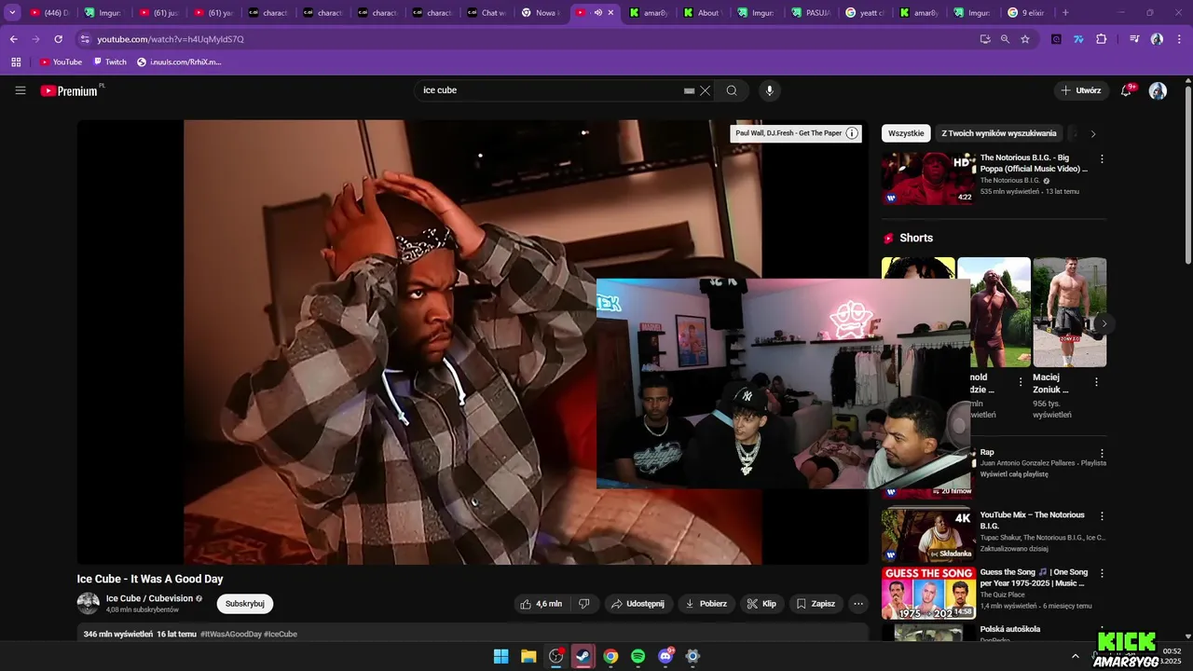Open the YouTube guide hamburger menu
This screenshot has height=671, width=1193.
point(21,90)
